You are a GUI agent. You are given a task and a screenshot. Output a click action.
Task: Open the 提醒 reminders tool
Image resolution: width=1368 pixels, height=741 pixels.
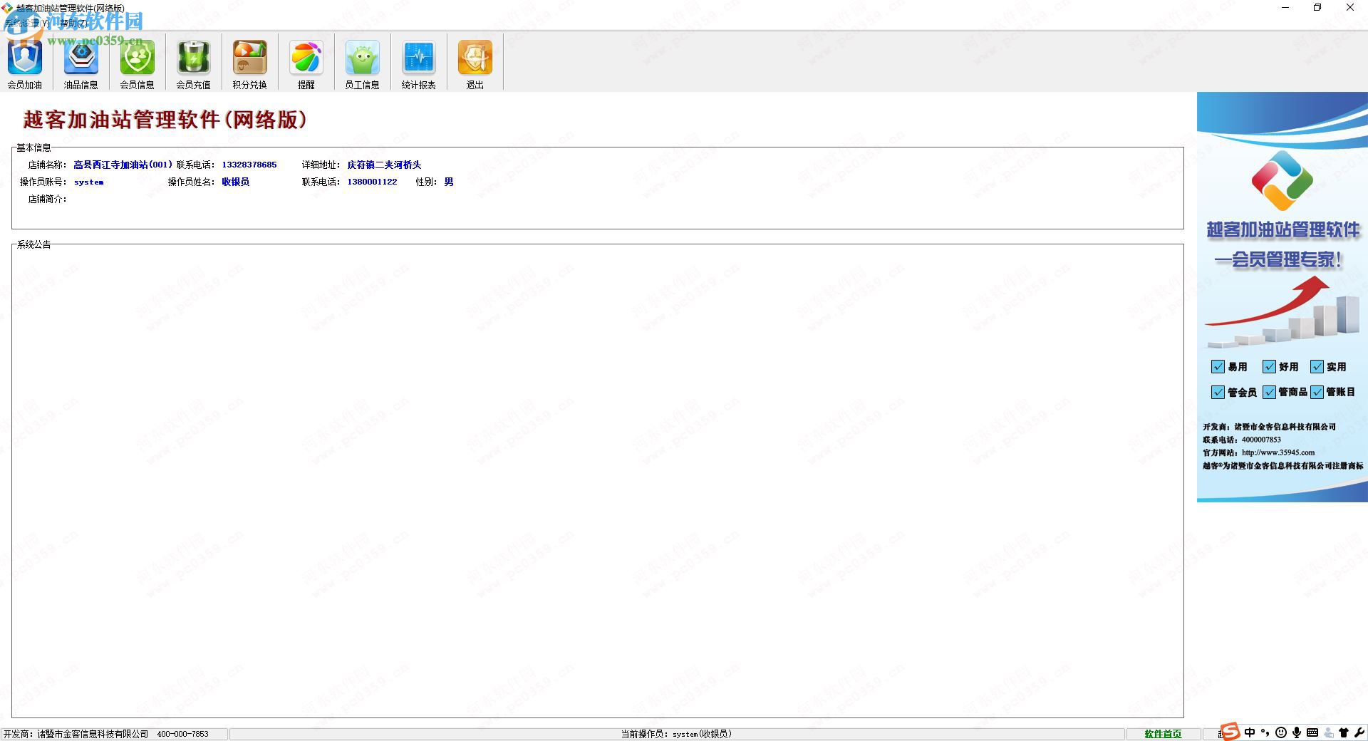coord(306,64)
